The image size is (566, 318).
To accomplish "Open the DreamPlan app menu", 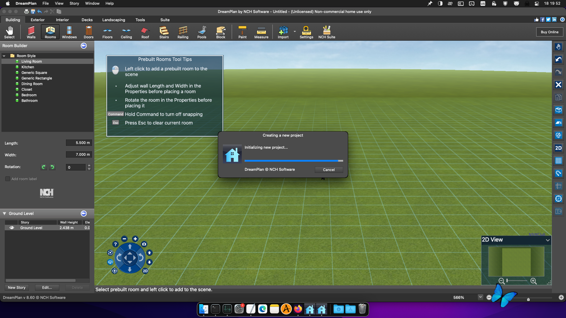I will click(26, 3).
